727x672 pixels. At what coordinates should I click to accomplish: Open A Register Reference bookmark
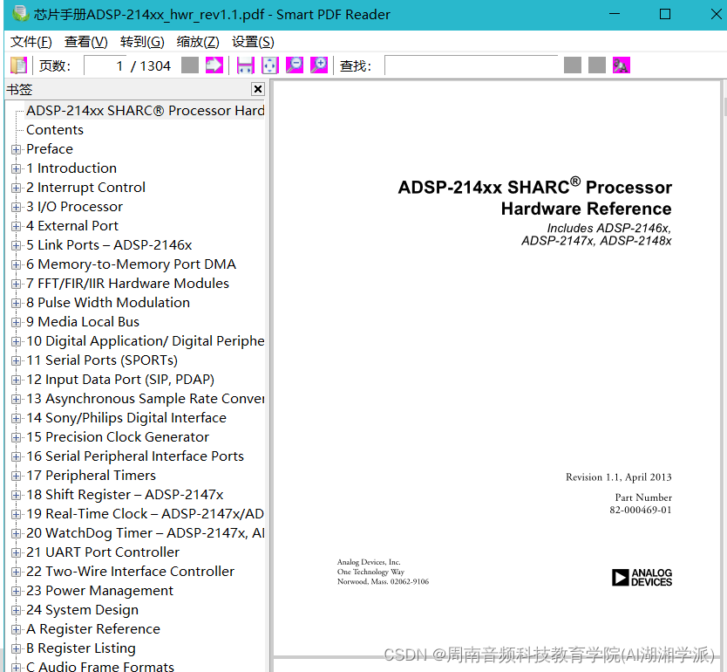coord(93,629)
